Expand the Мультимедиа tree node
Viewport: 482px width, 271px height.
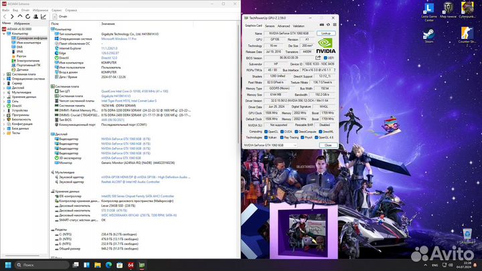click(4, 92)
